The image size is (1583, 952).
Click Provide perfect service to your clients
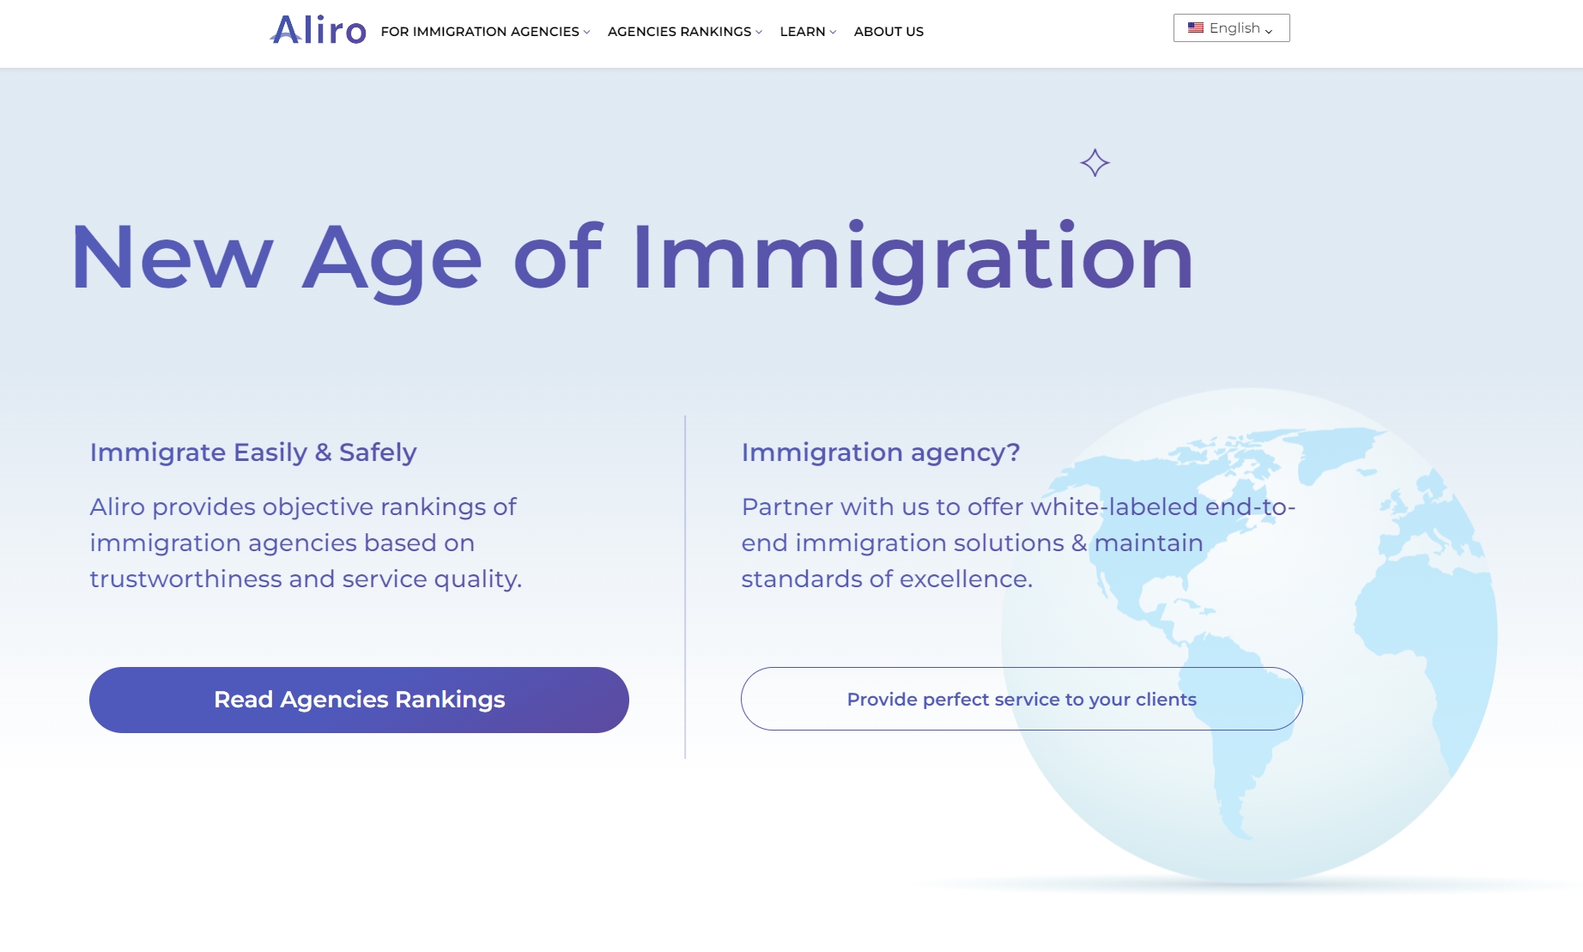click(x=1021, y=700)
